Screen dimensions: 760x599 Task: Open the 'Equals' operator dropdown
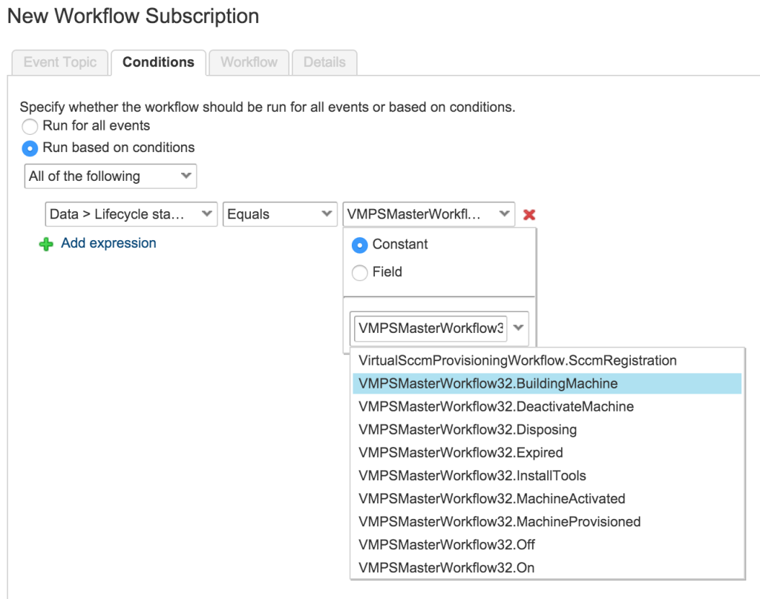pos(280,214)
